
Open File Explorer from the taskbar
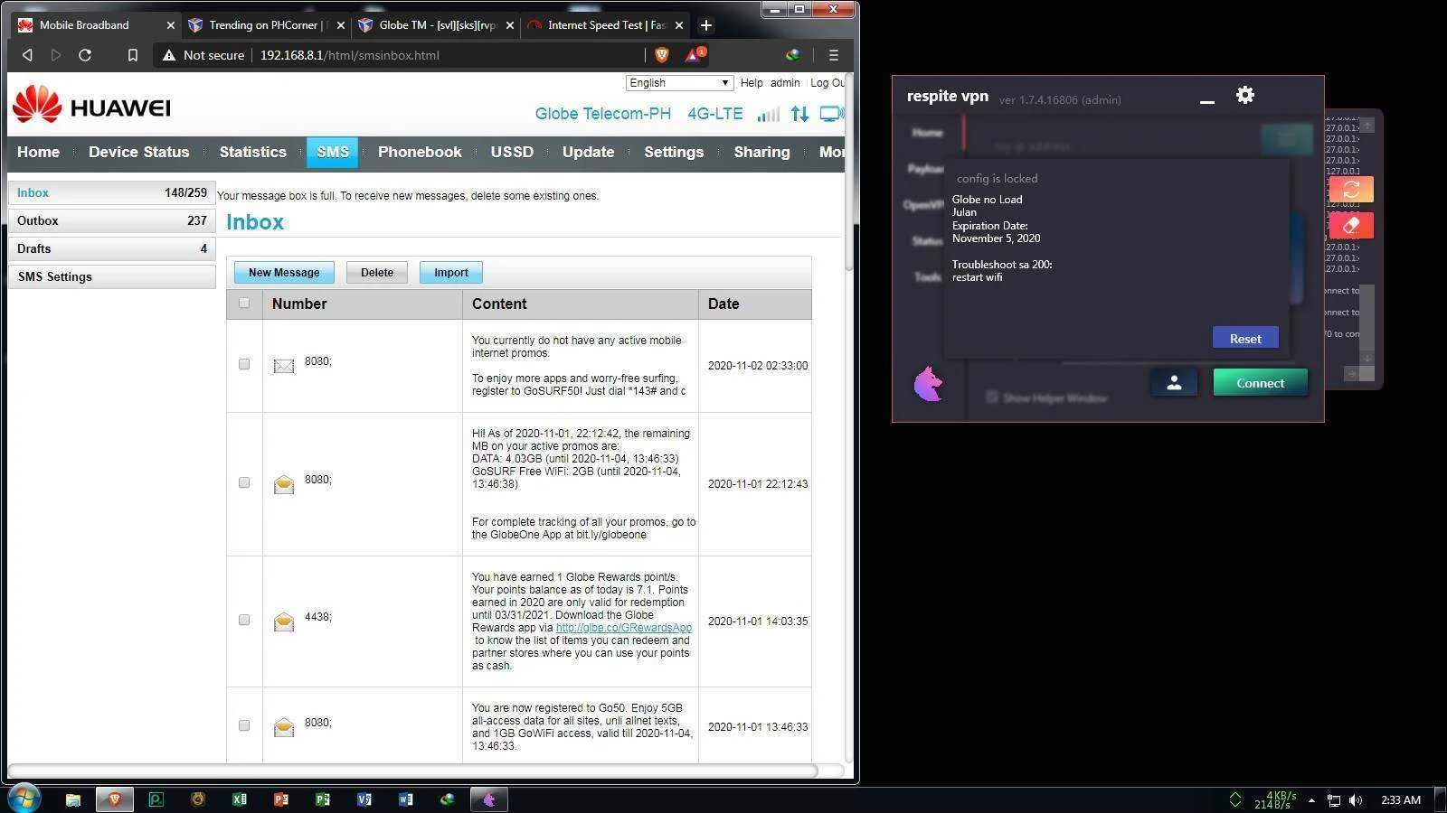pos(73,799)
